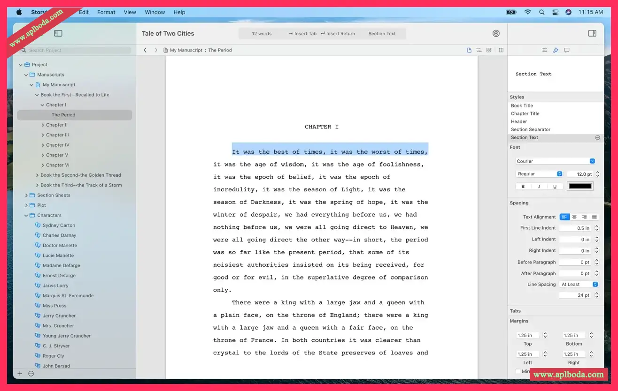Open Apple menu
Screen dimensions: 618x391
pos(19,12)
